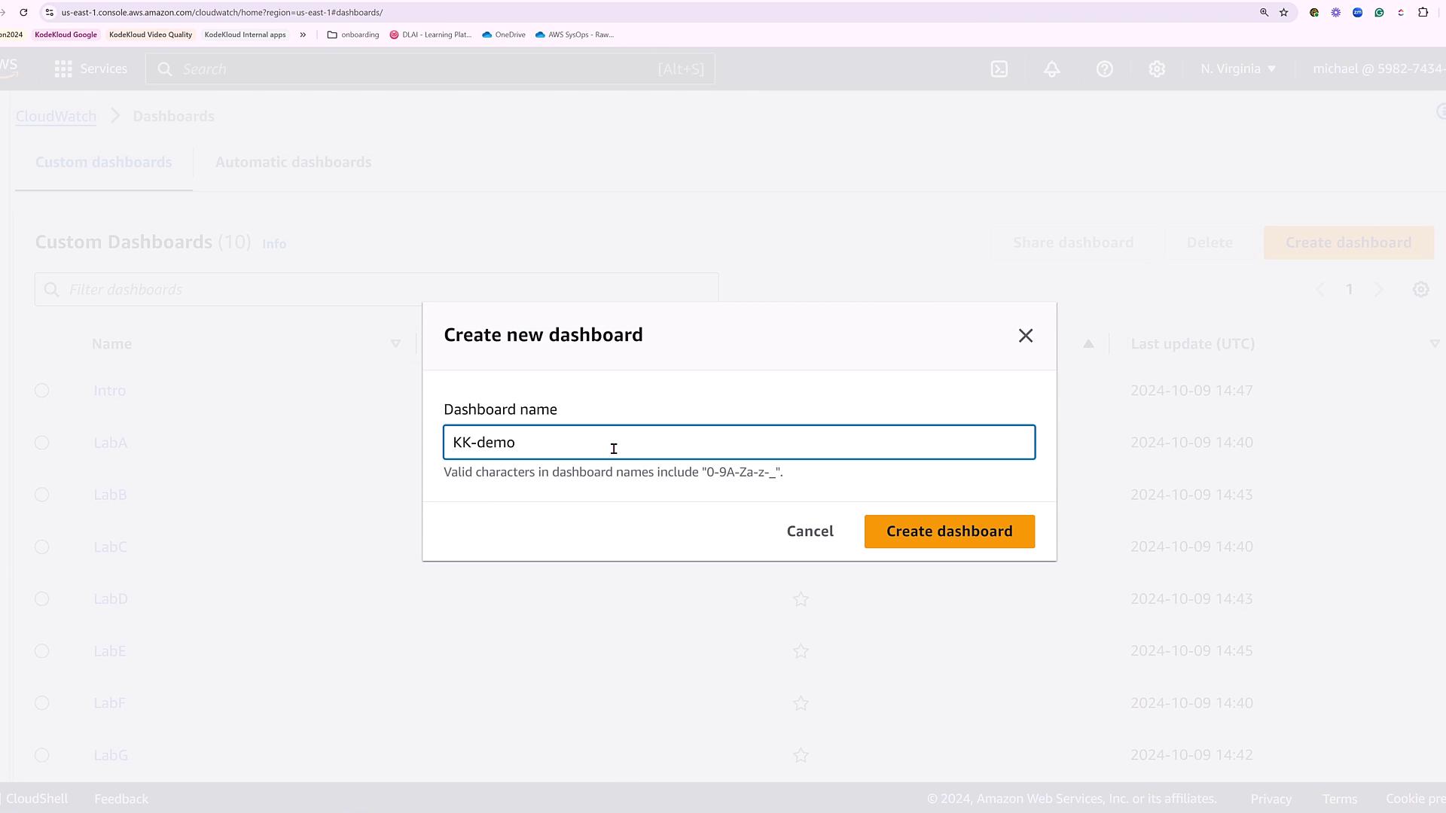
Task: Switch to the Custom dashboards tab
Action: [x=104, y=163]
